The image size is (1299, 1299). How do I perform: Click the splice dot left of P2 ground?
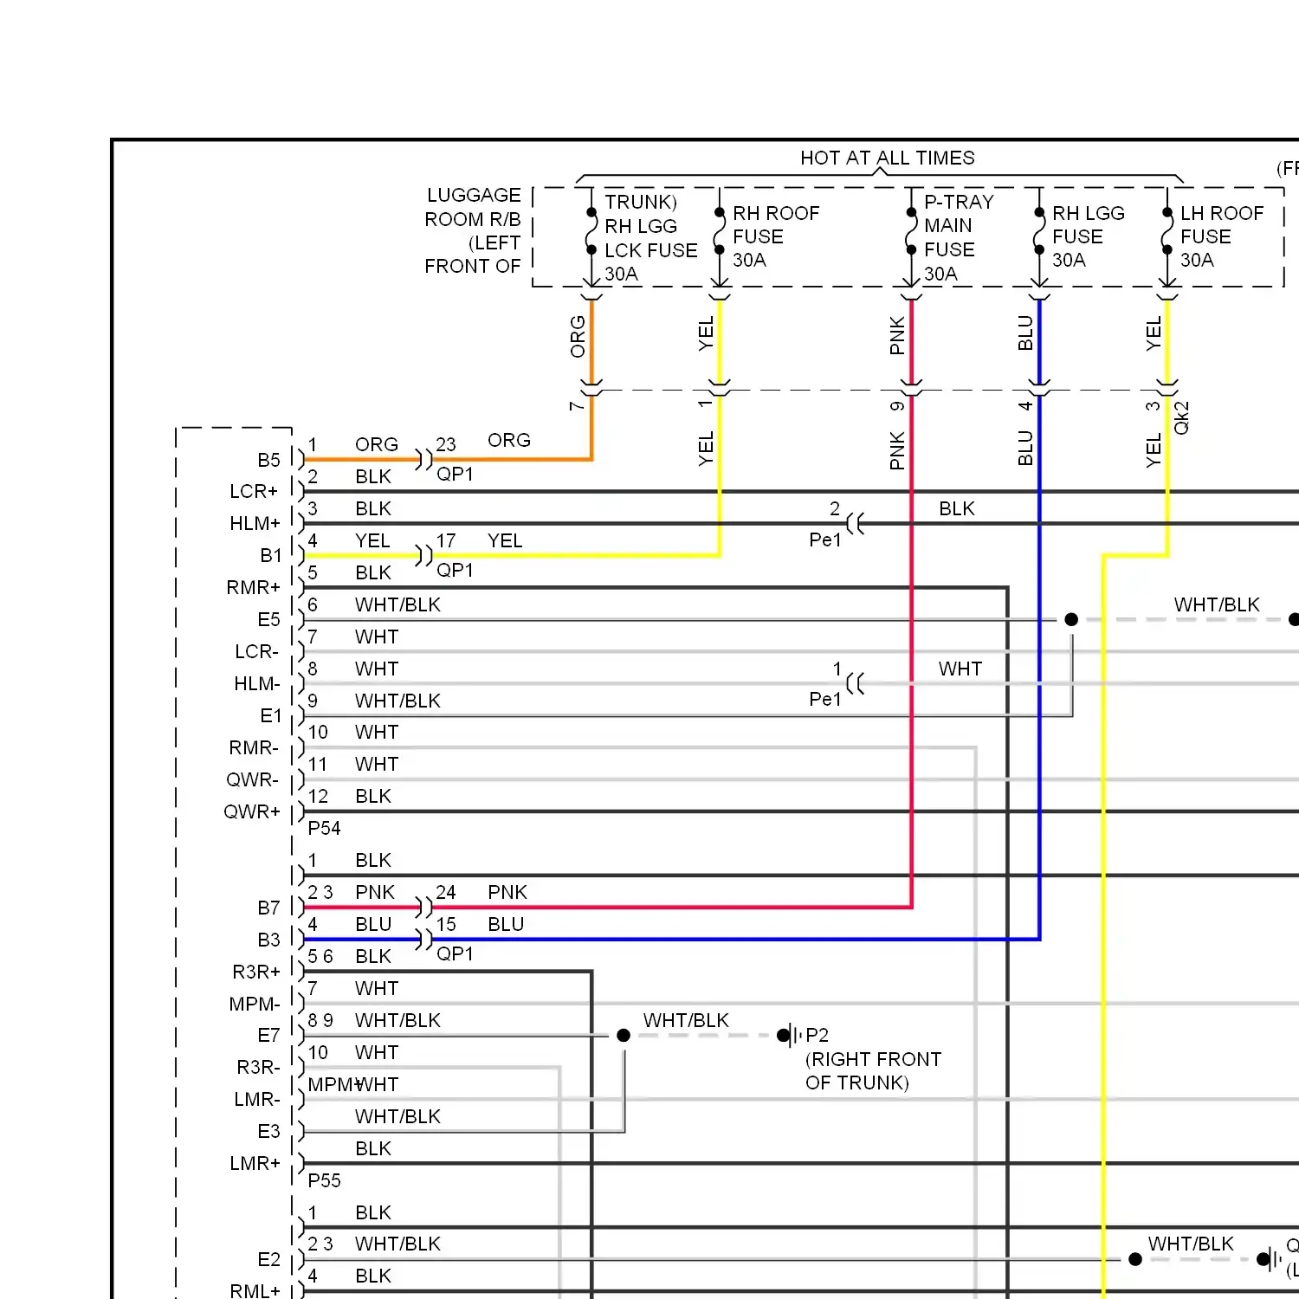(624, 1036)
